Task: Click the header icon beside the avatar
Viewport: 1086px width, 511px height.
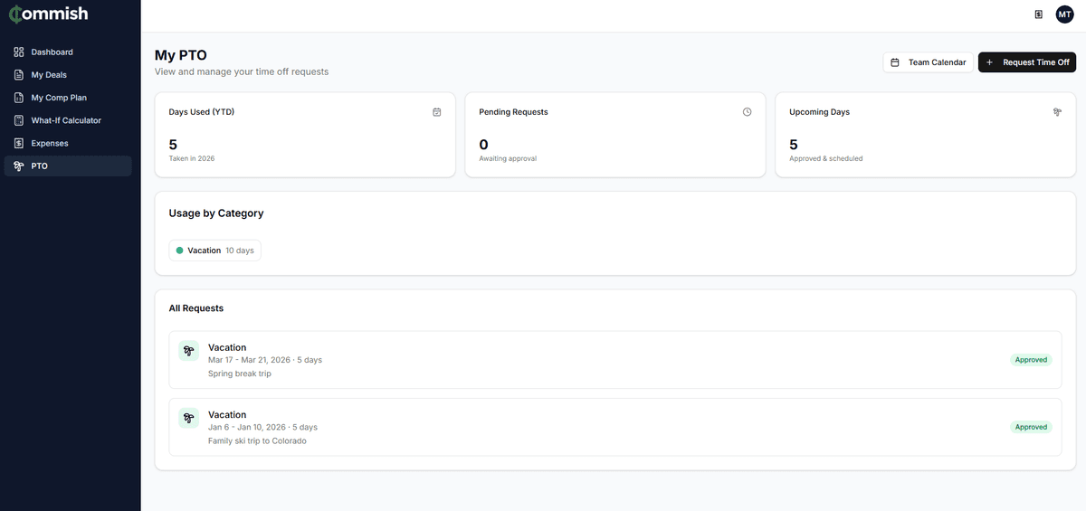Action: (x=1039, y=14)
